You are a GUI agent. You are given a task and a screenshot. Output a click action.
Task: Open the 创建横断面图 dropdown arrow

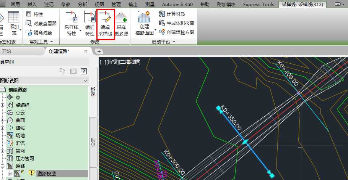[156, 30]
